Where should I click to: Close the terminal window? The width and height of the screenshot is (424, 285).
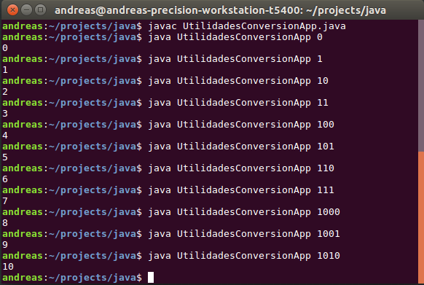(x=12, y=10)
